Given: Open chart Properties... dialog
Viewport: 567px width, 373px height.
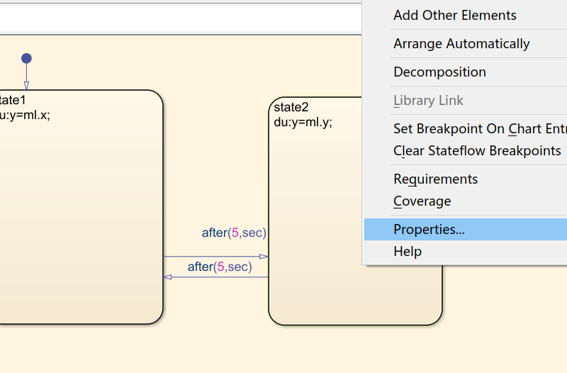Looking at the screenshot, I should coord(429,229).
